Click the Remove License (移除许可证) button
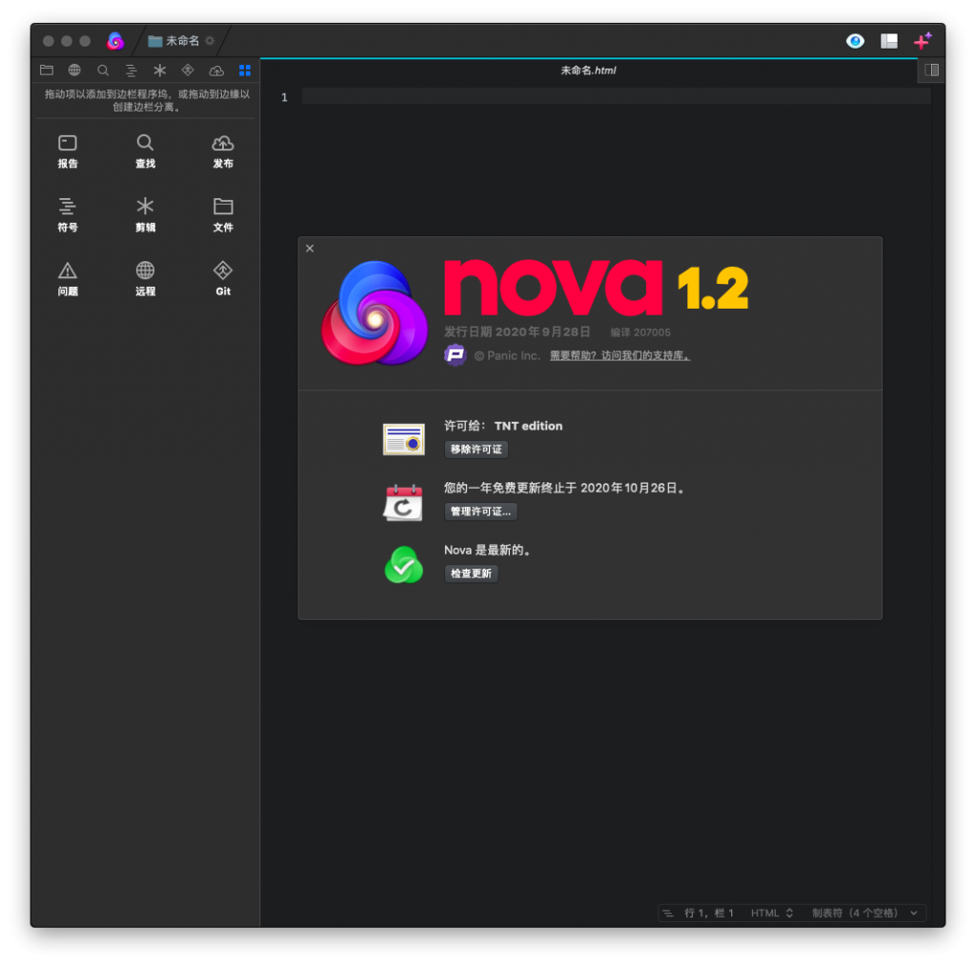The height and width of the screenshot is (965, 976). 477,450
